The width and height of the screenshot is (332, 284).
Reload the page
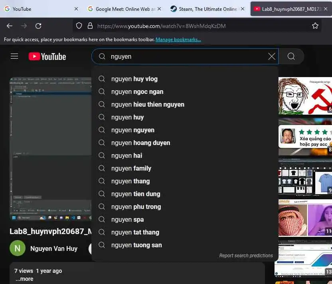coord(38,26)
